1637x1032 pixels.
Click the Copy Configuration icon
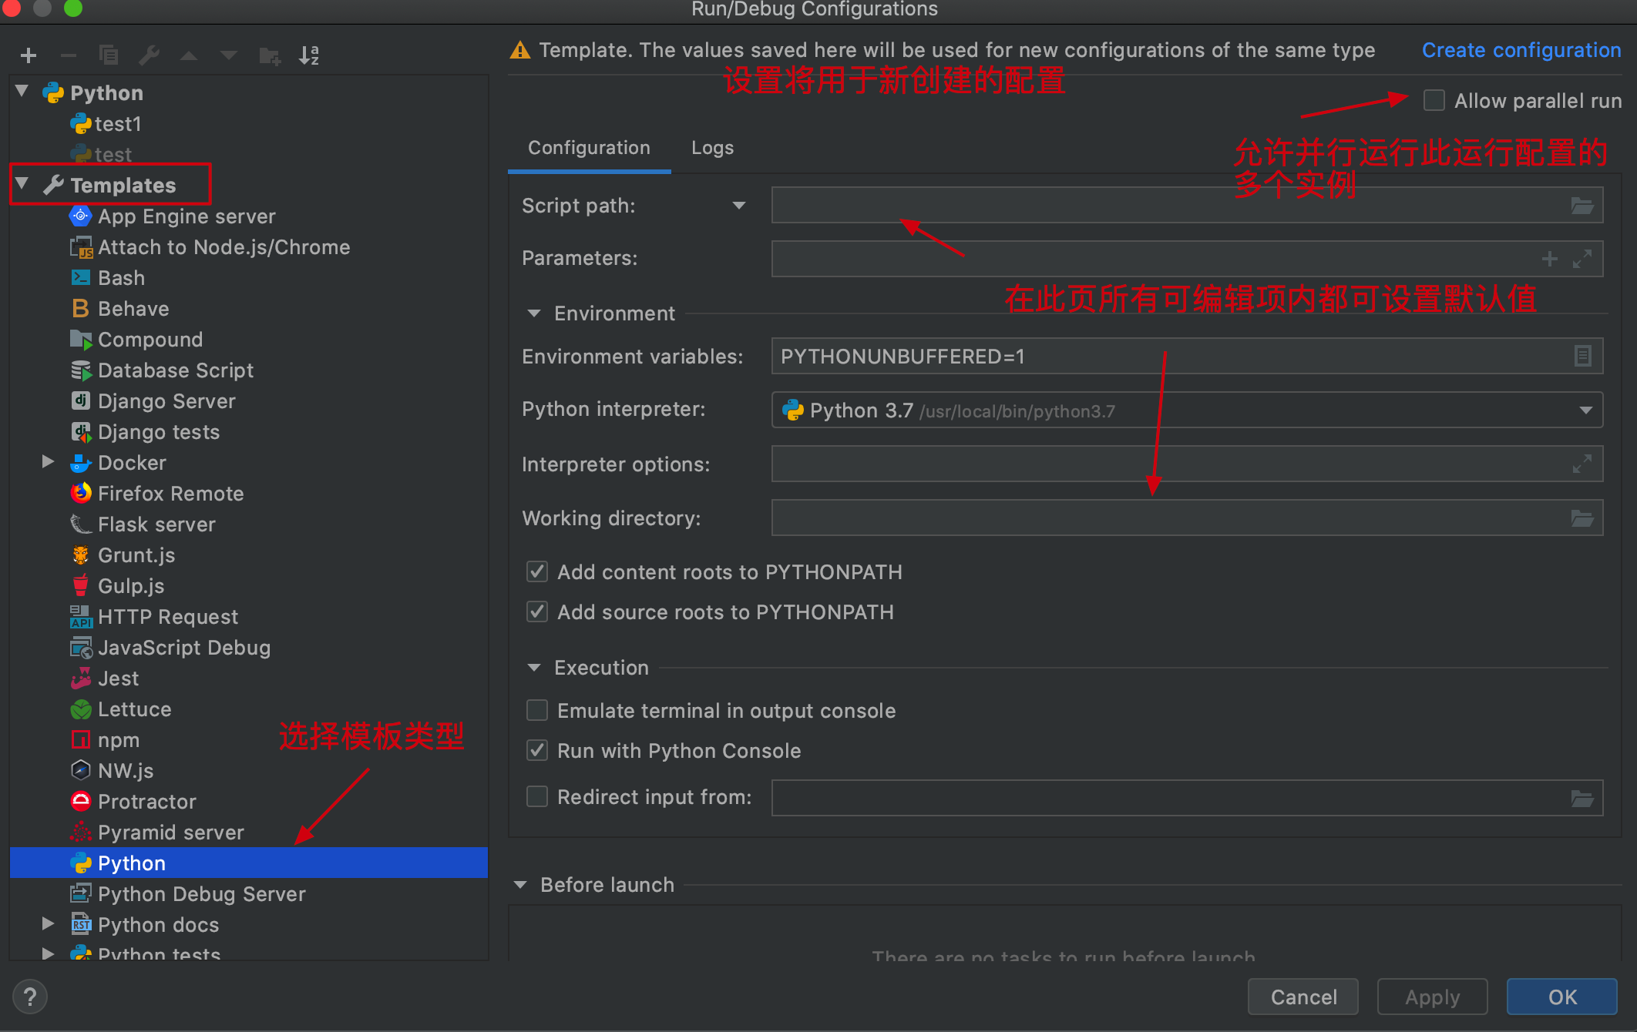pyautogui.click(x=109, y=55)
